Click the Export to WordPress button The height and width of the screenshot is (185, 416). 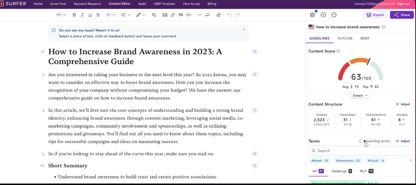pos(375,15)
